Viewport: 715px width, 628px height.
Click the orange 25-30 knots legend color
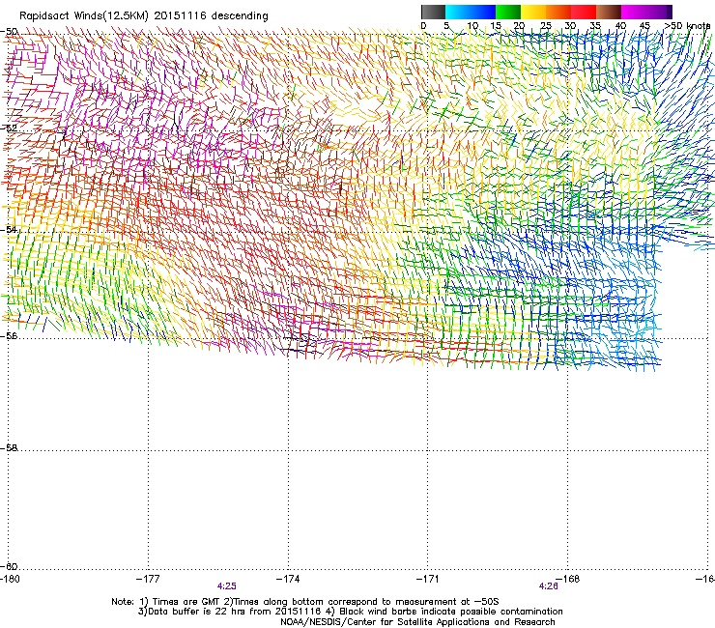558,12
